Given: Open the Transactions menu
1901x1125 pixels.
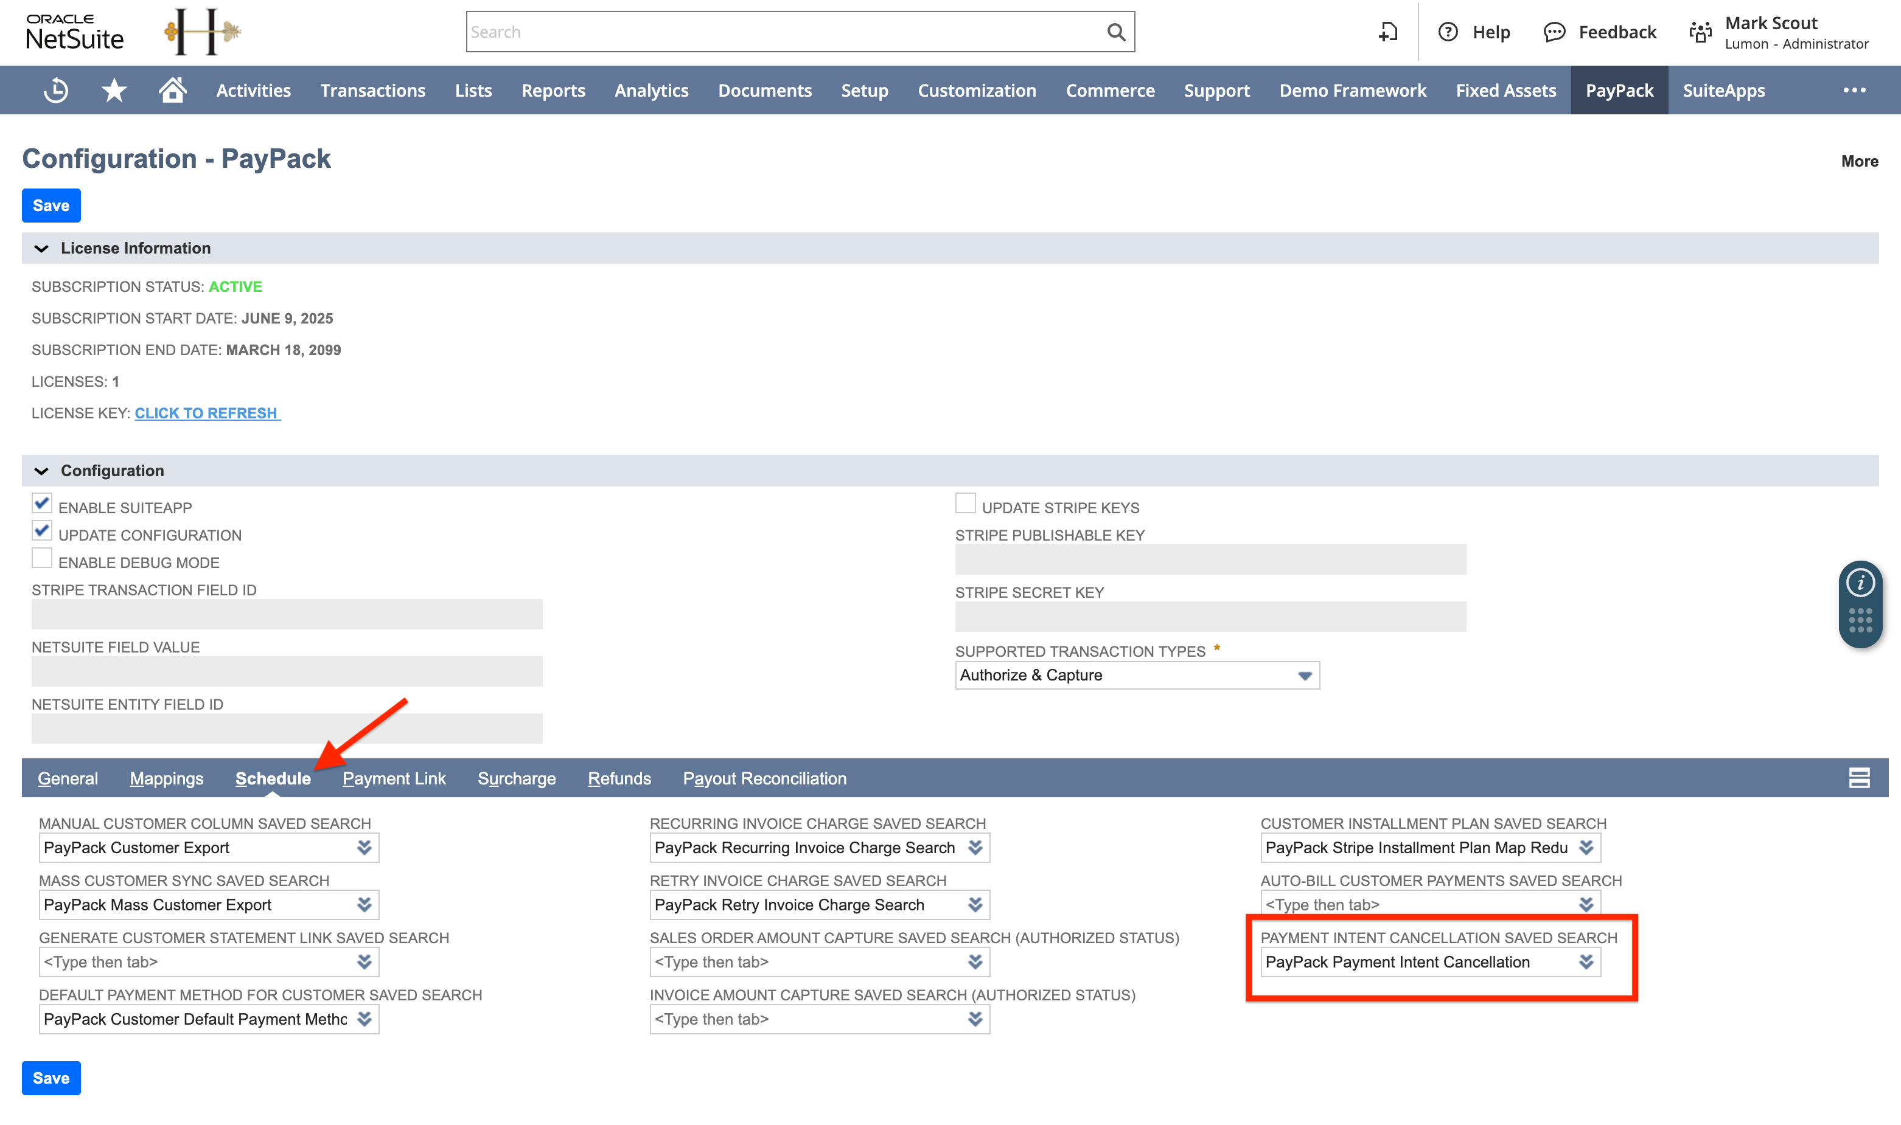Looking at the screenshot, I should tap(372, 89).
